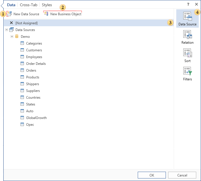Choose the GlobalGrowth table
The height and width of the screenshot is (181, 201).
[x=36, y=118]
